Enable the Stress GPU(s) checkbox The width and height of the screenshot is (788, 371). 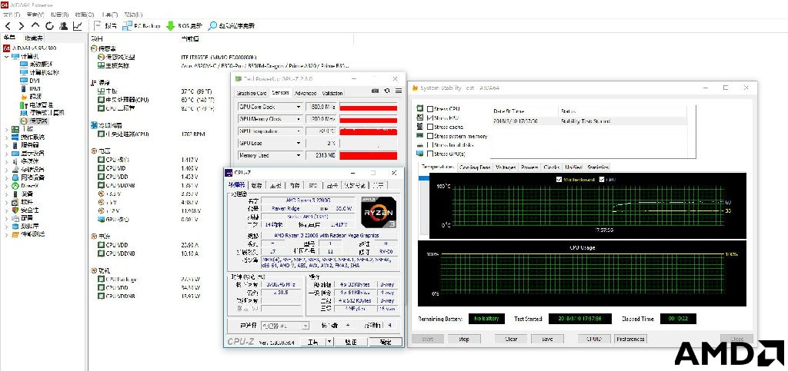point(430,154)
